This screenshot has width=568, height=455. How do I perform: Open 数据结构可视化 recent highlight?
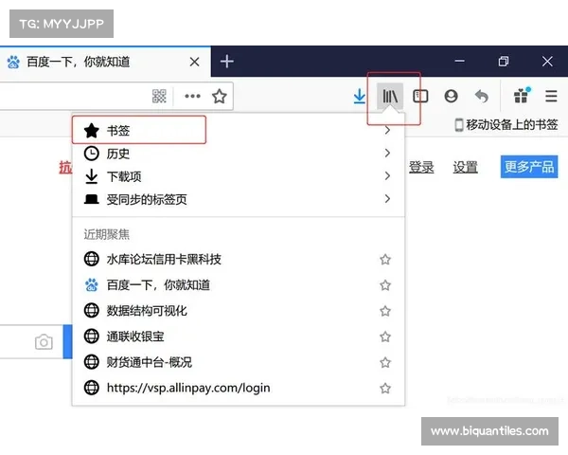(x=239, y=311)
